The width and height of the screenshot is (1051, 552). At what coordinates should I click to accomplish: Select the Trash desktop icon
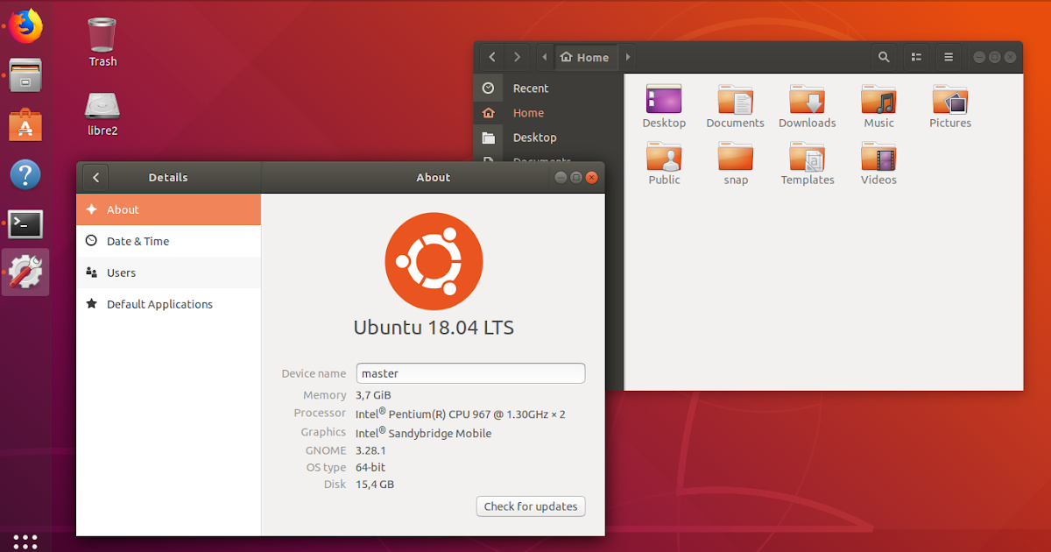102,42
